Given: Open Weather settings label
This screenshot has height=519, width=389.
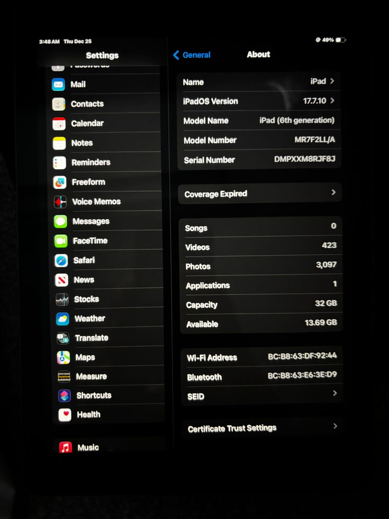Looking at the screenshot, I should click(x=90, y=319).
